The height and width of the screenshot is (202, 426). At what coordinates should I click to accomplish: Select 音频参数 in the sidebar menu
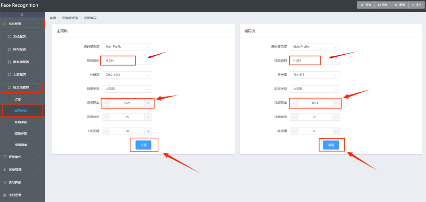click(x=21, y=122)
